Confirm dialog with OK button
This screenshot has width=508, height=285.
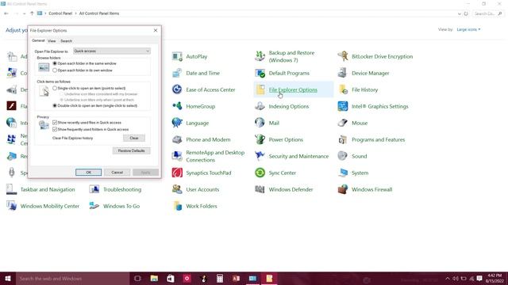coord(88,173)
